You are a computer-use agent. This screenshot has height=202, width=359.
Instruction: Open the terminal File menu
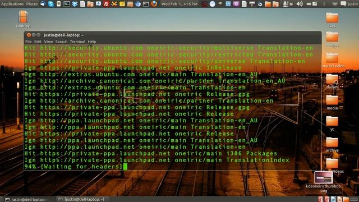[28, 42]
